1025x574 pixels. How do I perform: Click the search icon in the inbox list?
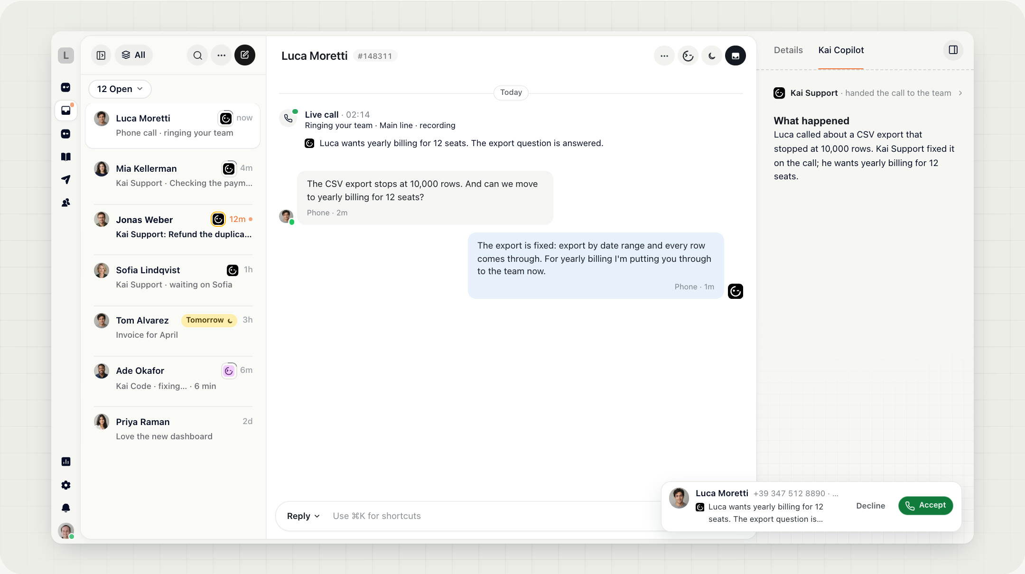coord(197,55)
